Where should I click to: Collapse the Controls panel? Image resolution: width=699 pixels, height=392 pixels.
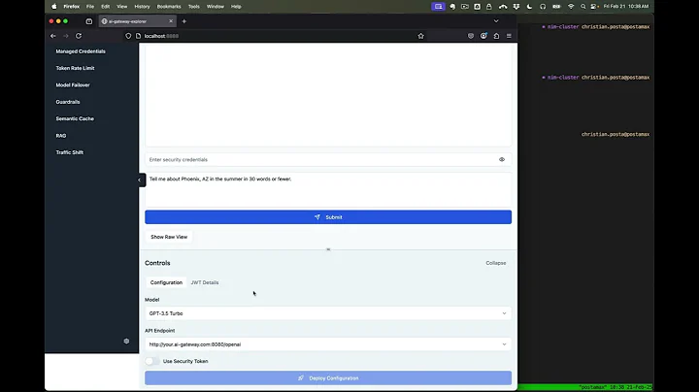[x=496, y=263]
